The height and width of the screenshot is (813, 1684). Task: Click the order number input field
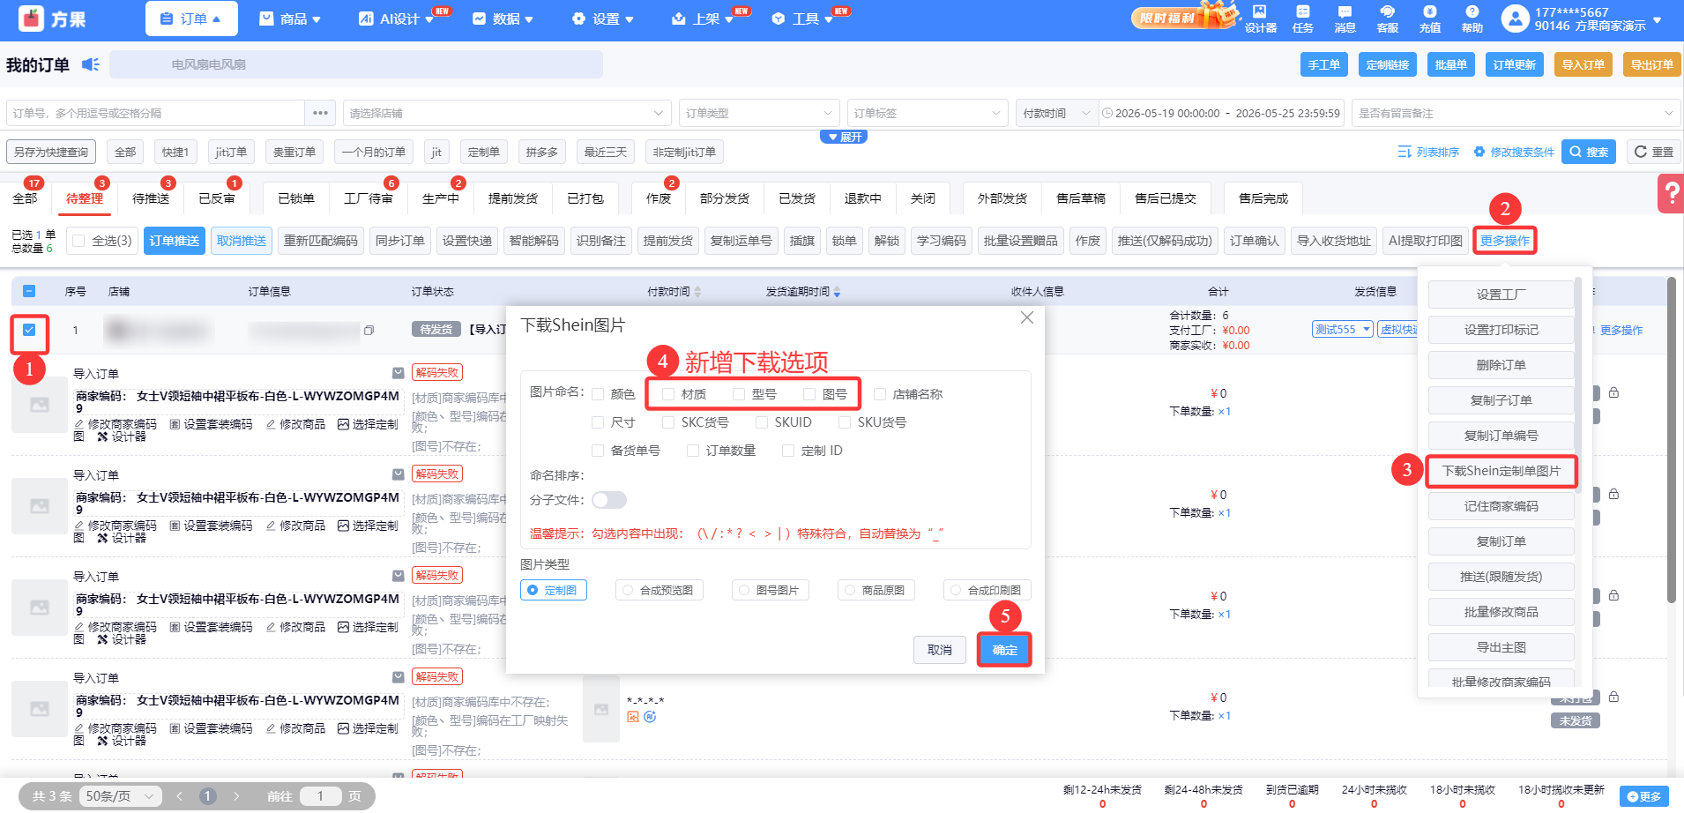coord(156,113)
